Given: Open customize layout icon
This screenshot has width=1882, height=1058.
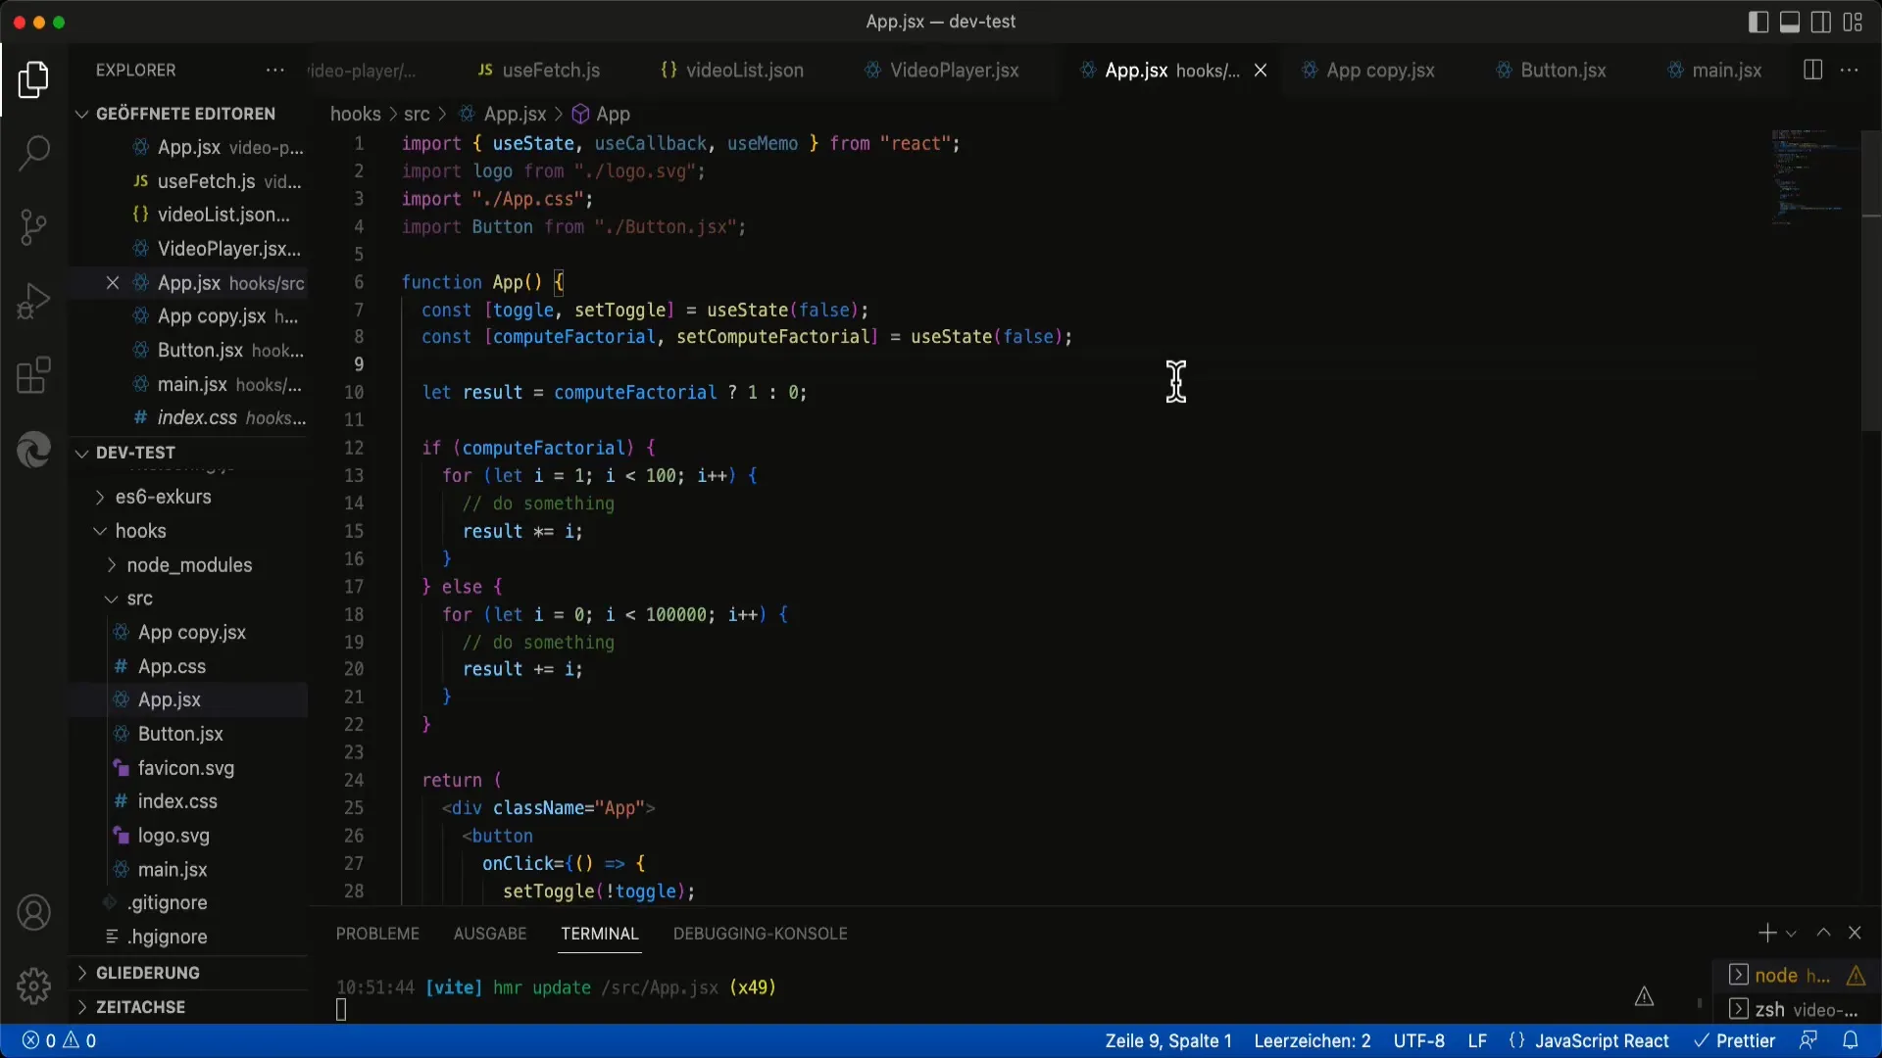Looking at the screenshot, I should (1853, 22).
